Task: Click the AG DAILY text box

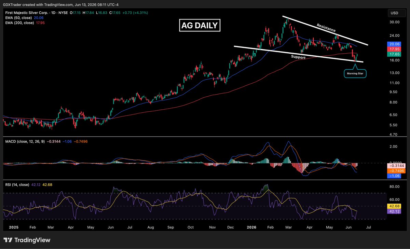Action: [x=200, y=26]
